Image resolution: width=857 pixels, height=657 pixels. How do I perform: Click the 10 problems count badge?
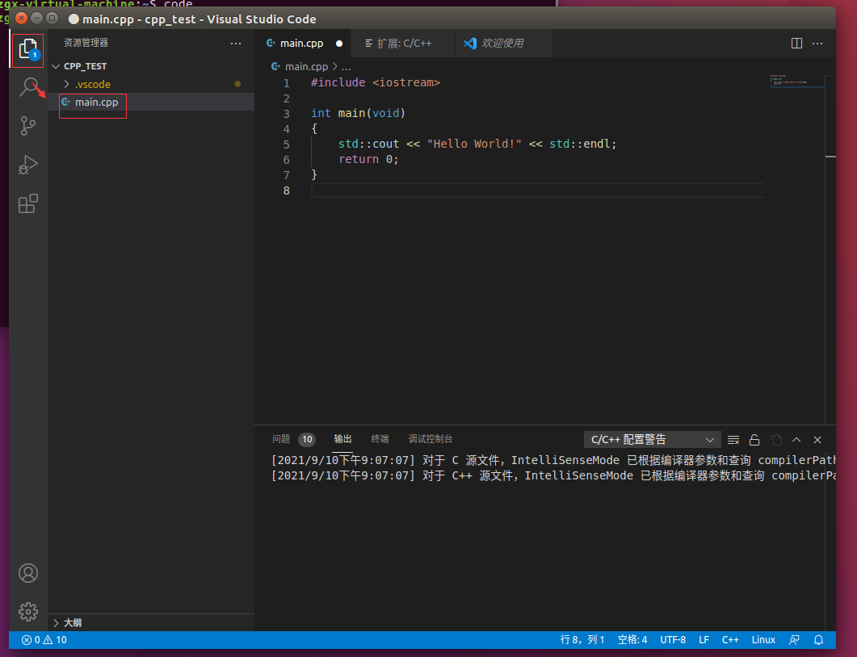pyautogui.click(x=307, y=439)
